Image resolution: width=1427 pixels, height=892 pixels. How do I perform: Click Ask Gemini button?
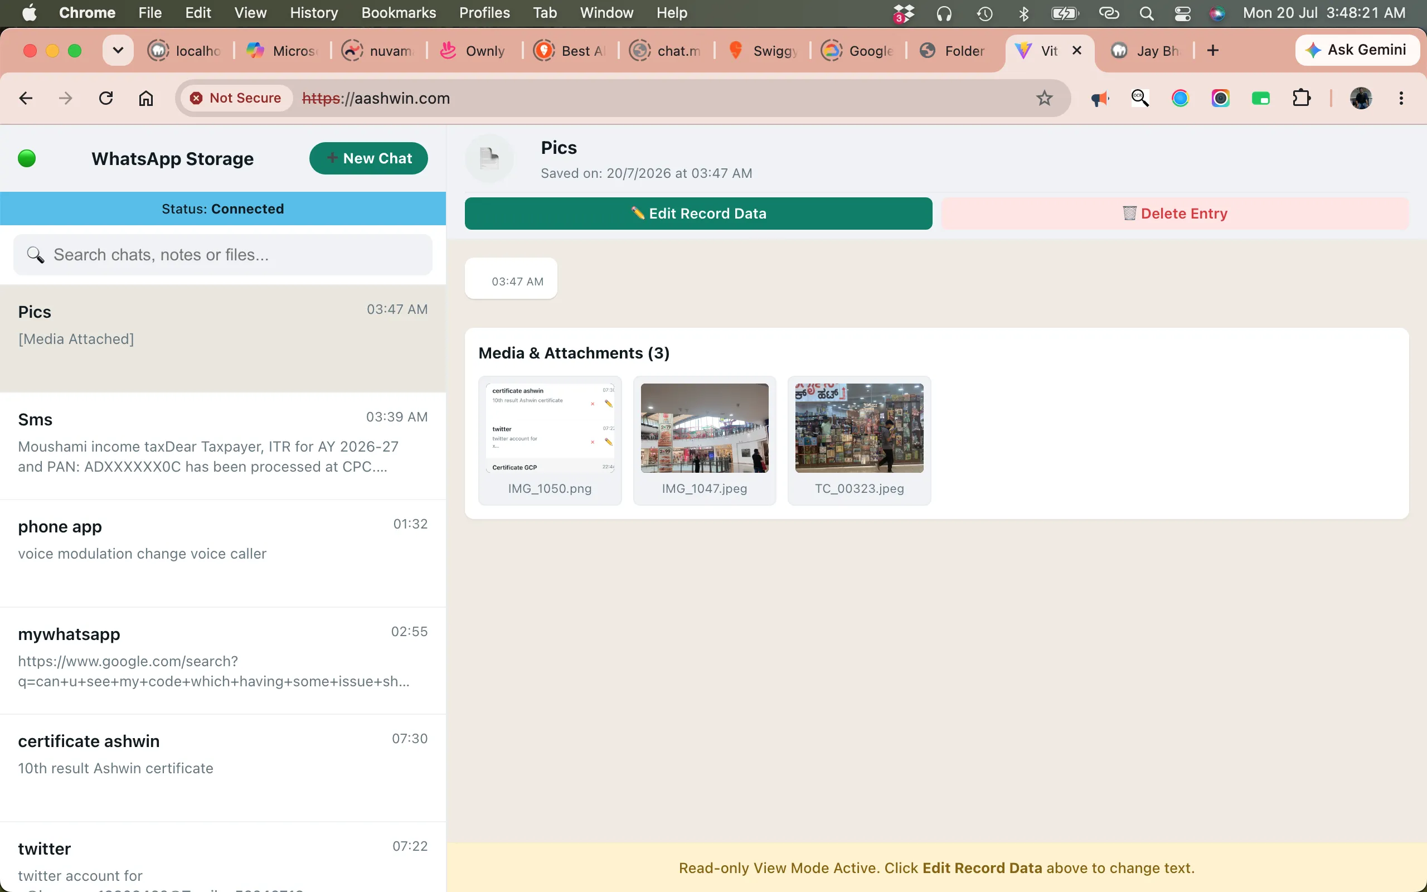[x=1357, y=50]
